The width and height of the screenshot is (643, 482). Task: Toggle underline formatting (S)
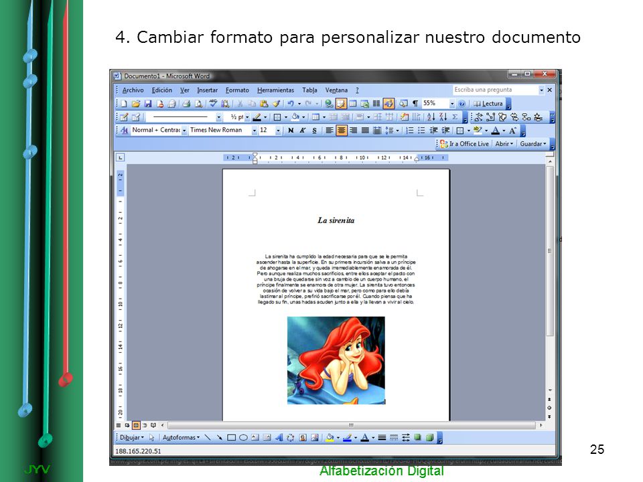coord(315,131)
